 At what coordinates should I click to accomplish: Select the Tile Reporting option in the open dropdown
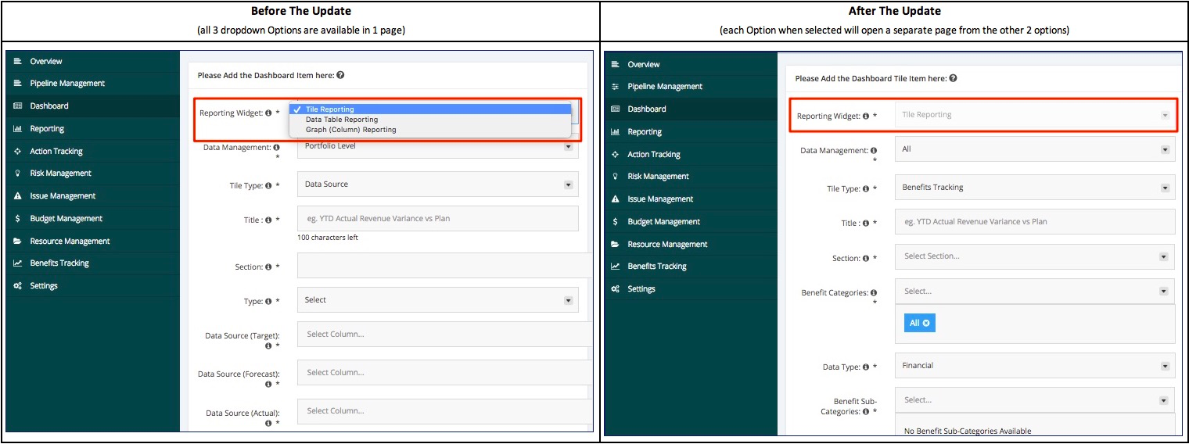[430, 109]
